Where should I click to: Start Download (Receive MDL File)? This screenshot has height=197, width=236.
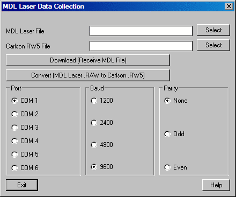click(88, 60)
